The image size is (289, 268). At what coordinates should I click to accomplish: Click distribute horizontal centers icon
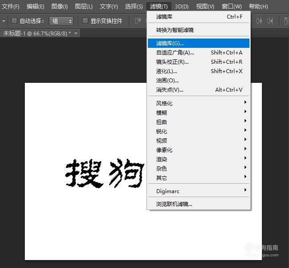pyautogui.click(x=259, y=21)
